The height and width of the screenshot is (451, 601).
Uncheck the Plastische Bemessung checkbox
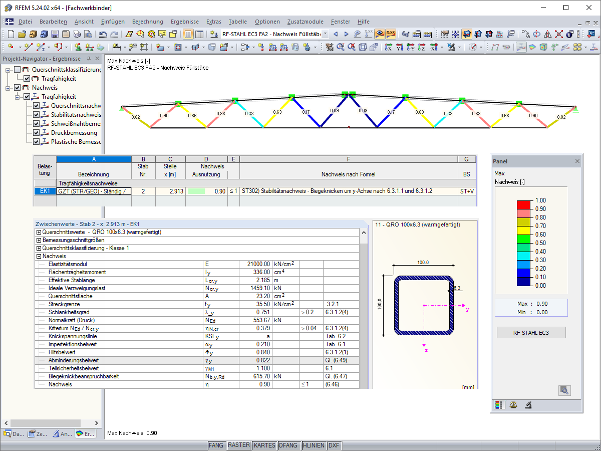click(36, 142)
